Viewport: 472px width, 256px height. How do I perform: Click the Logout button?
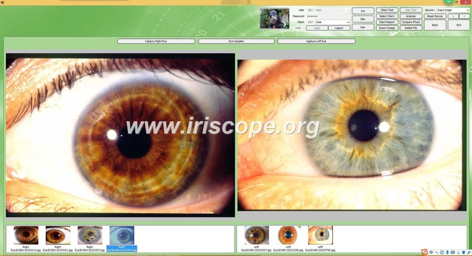point(339,28)
